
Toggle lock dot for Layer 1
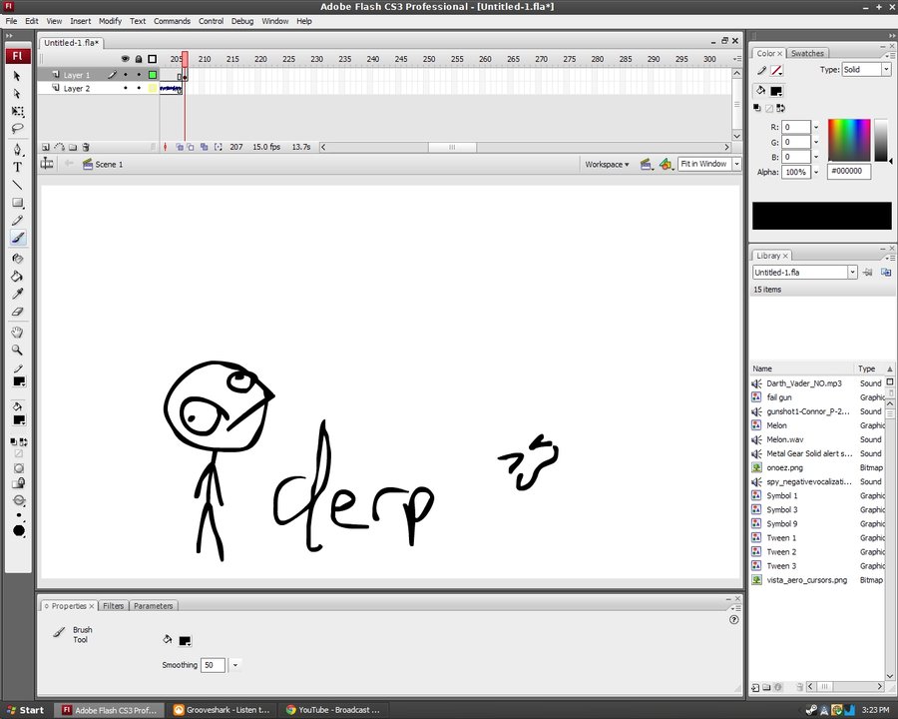point(139,75)
